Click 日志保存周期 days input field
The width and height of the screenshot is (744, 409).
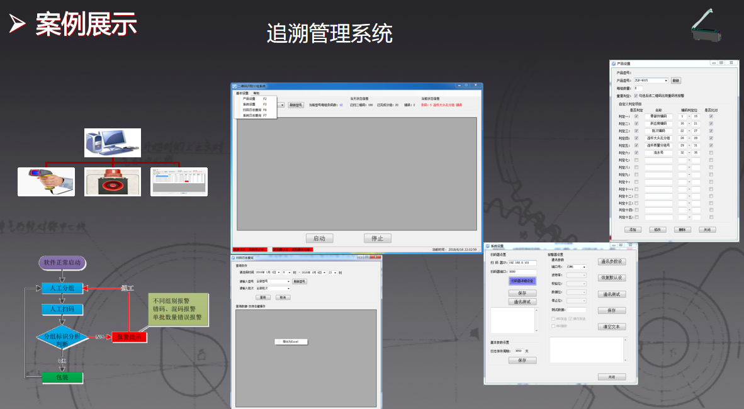tap(519, 351)
